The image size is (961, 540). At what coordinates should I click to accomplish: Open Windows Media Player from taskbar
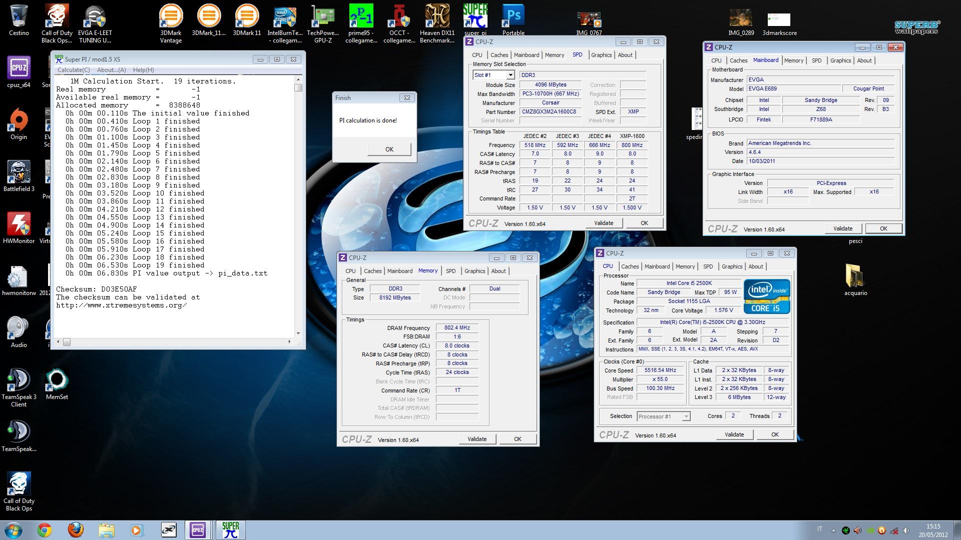tap(137, 530)
